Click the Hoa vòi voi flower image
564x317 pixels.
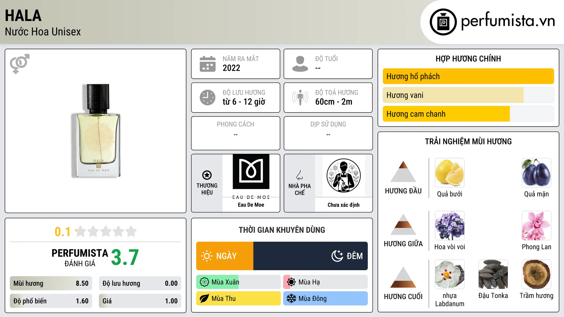450,226
